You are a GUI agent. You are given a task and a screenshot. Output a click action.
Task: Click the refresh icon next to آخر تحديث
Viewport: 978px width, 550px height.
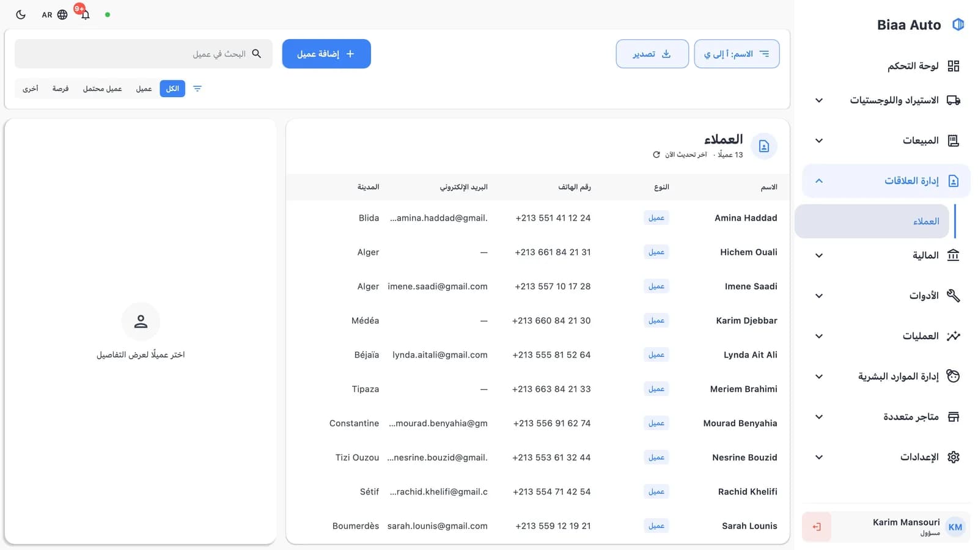(x=656, y=155)
